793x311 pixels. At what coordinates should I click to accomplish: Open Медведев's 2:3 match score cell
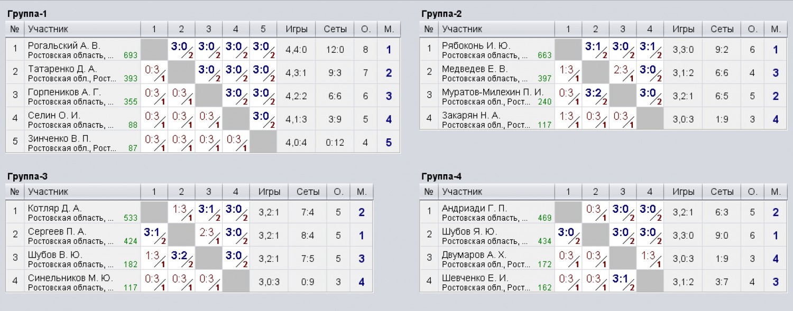click(x=623, y=72)
